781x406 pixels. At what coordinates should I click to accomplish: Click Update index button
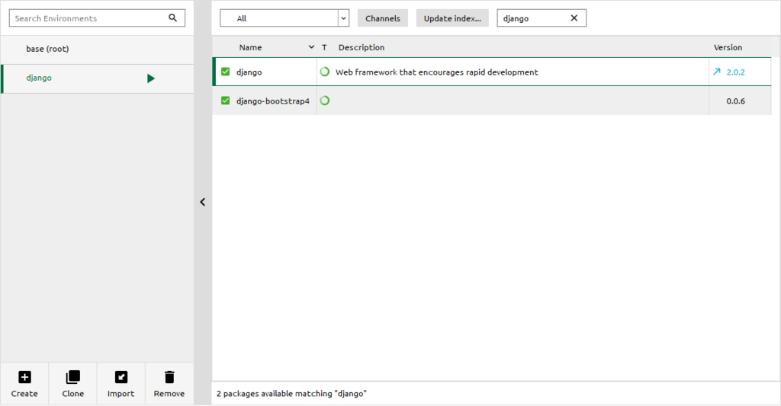pos(452,18)
